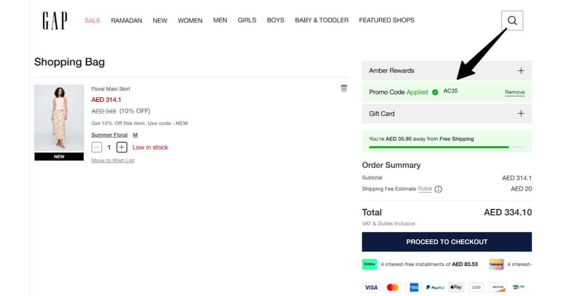This screenshot has width=563, height=296.
Task: Click PROCEED TO CHECKOUT button
Action: [x=447, y=242]
